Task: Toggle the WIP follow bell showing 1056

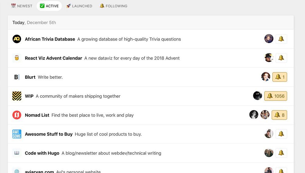Action: 276,96
